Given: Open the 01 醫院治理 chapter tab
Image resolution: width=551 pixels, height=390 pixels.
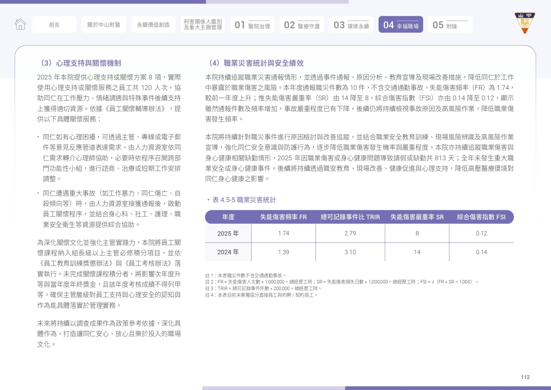Looking at the screenshot, I should pyautogui.click(x=252, y=24).
